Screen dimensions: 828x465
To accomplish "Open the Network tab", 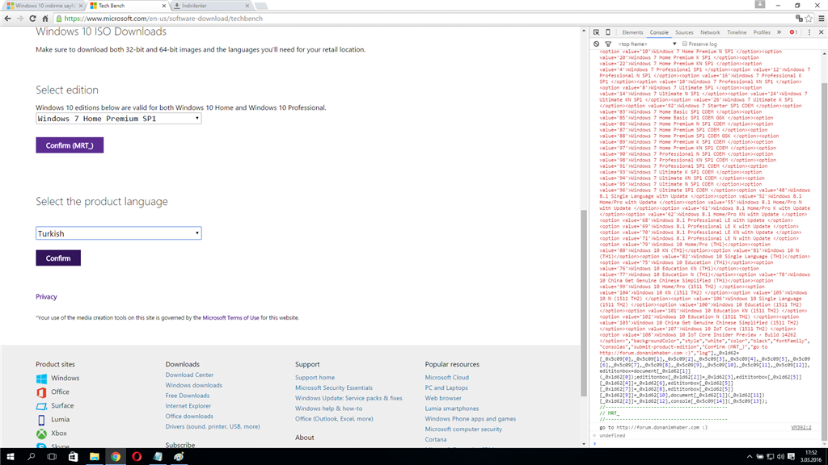I will [x=710, y=32].
